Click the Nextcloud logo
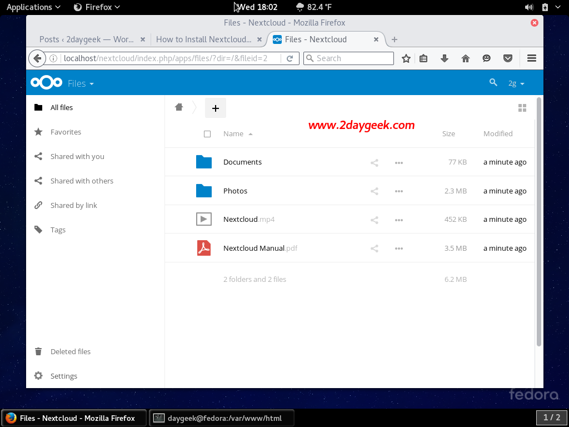The image size is (569, 427). click(x=47, y=83)
